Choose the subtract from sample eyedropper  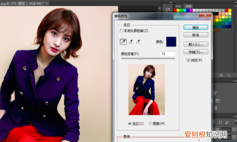pyautogui.click(x=138, y=42)
